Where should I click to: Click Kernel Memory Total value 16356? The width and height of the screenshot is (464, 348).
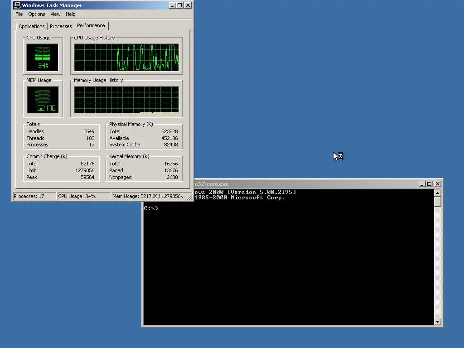(x=171, y=164)
